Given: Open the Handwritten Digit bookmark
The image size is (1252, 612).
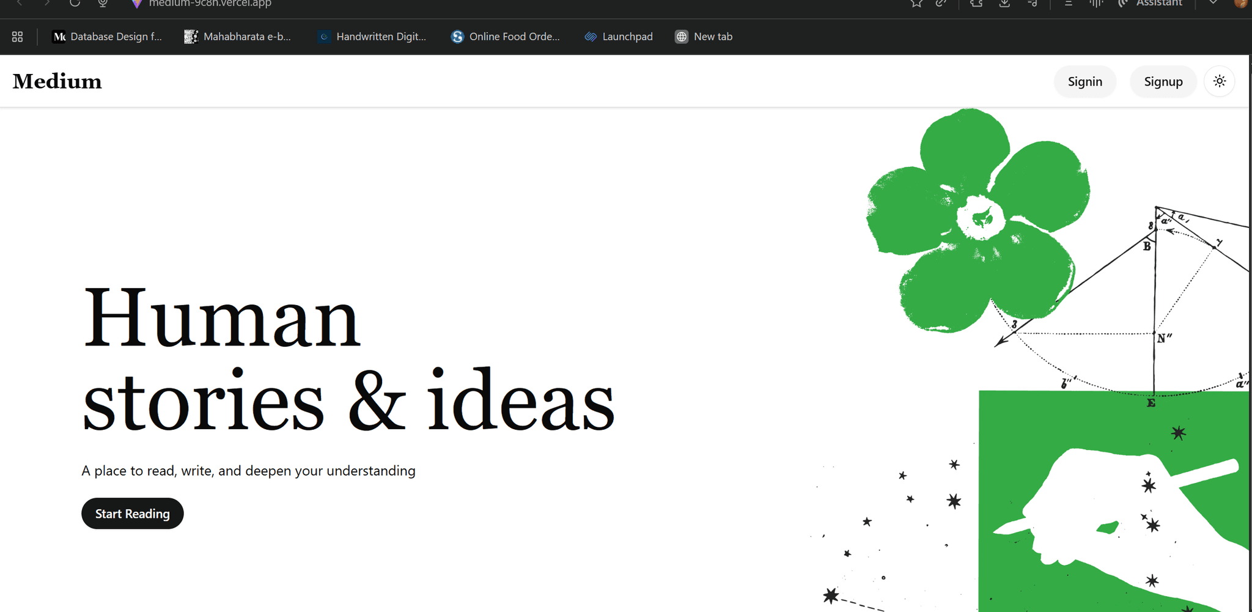Looking at the screenshot, I should [372, 37].
